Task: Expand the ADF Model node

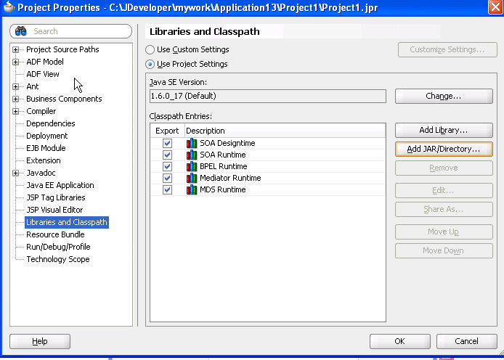Action: tap(15, 62)
